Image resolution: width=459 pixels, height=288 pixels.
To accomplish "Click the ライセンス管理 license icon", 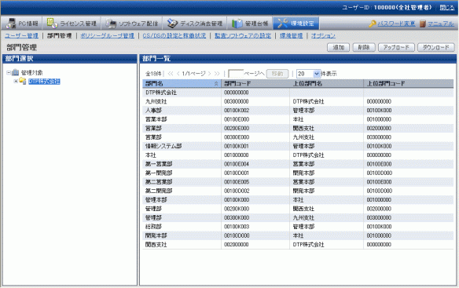I will 52,24.
